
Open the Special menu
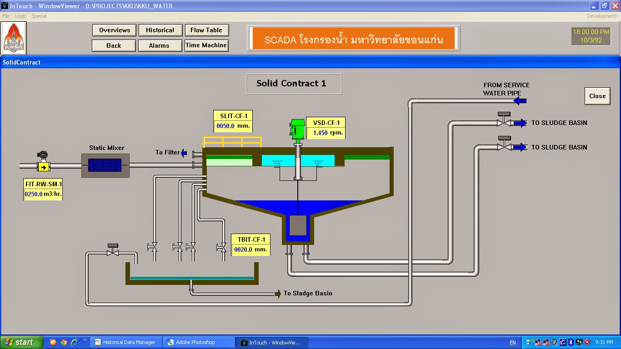tap(39, 15)
